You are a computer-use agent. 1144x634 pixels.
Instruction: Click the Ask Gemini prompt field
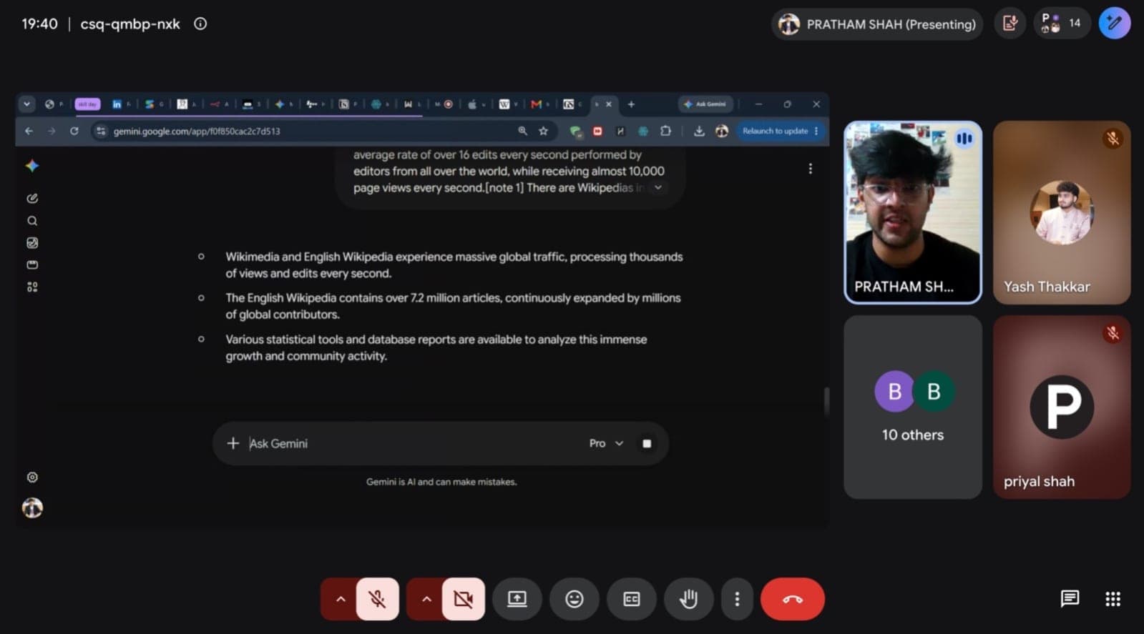click(414, 443)
